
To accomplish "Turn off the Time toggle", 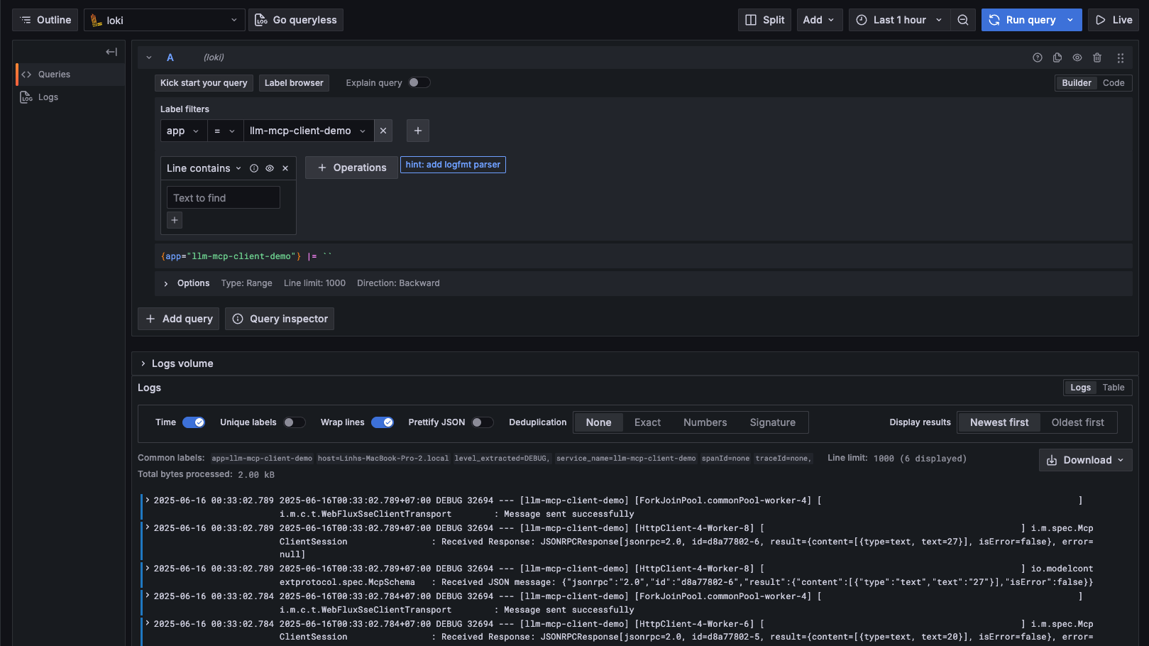I will click(x=194, y=422).
